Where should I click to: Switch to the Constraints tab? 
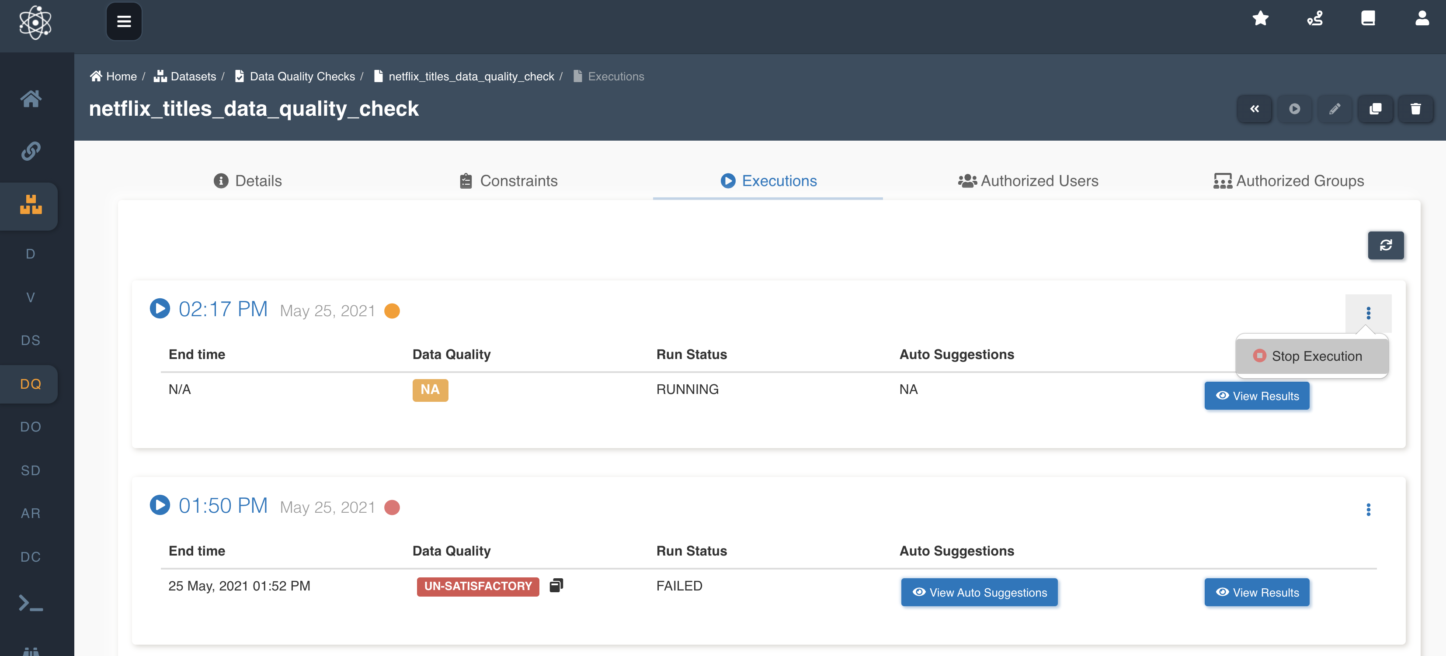(508, 180)
